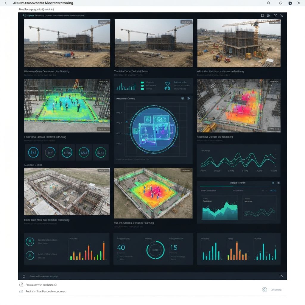Open the top-left construction site camera thumbnail
Image resolution: width=305 pixels, height=305 pixels.
[x=67, y=43]
